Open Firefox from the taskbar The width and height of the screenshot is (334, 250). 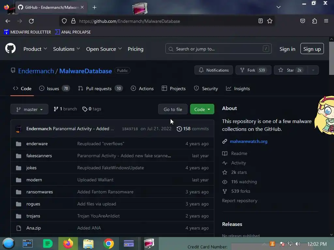(68, 243)
